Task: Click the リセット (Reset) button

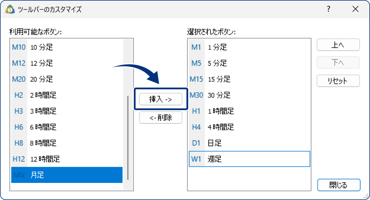Action: click(x=338, y=81)
